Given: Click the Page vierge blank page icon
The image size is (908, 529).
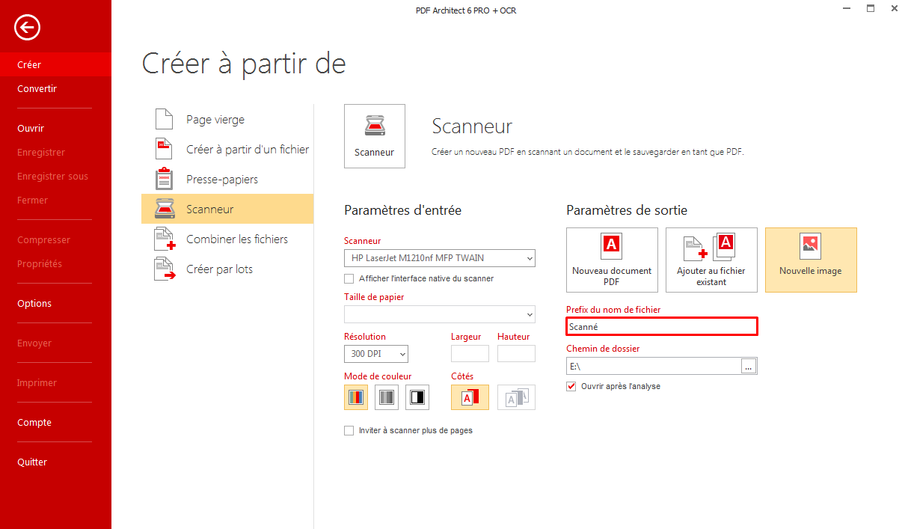Looking at the screenshot, I should click(164, 120).
